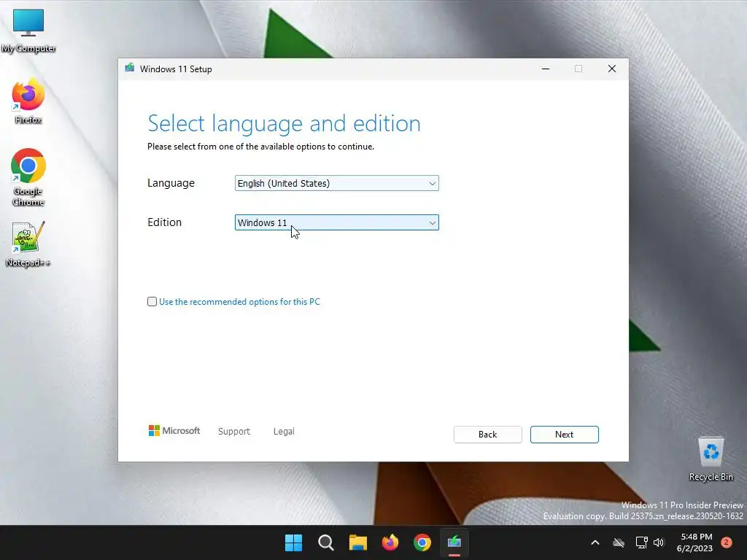Open the Legal link
Viewport: 747px width, 560px height.
(284, 432)
